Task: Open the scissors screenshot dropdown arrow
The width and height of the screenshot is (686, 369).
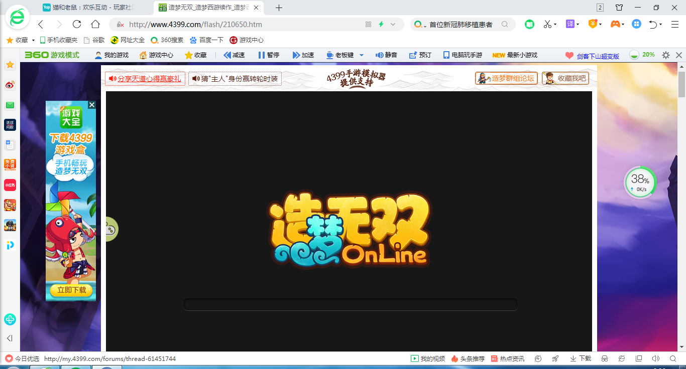Action: point(555,24)
